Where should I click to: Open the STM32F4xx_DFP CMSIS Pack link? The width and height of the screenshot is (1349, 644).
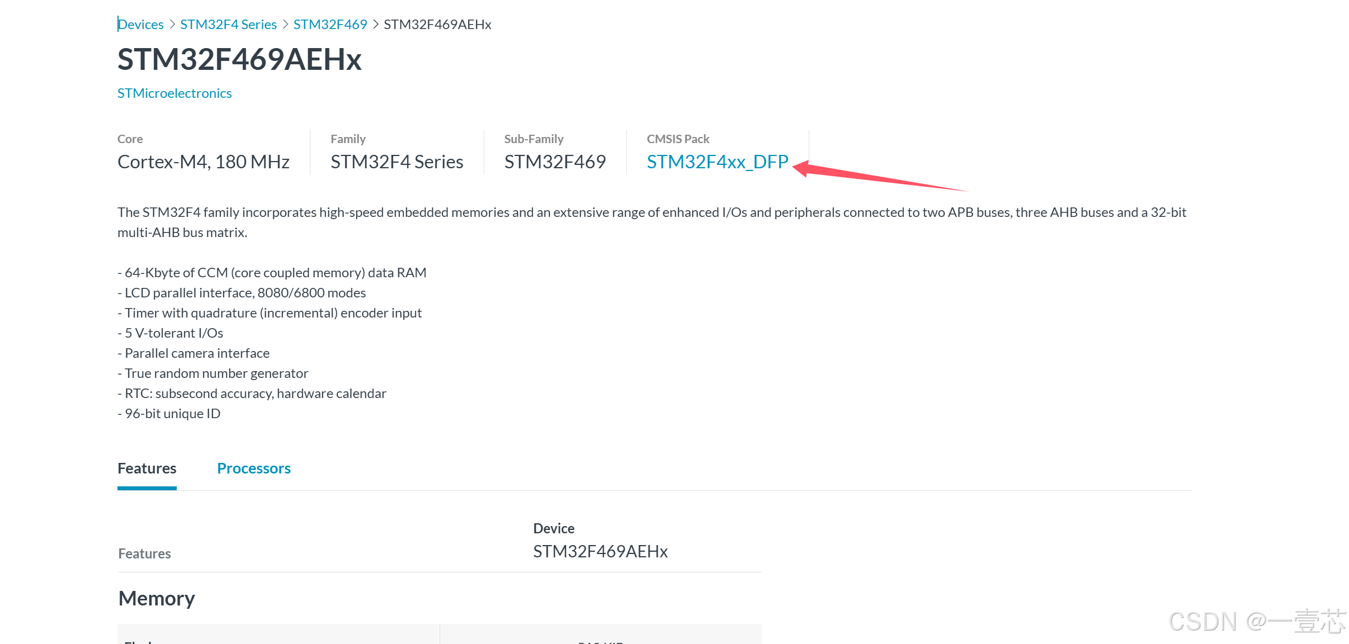coord(718,162)
